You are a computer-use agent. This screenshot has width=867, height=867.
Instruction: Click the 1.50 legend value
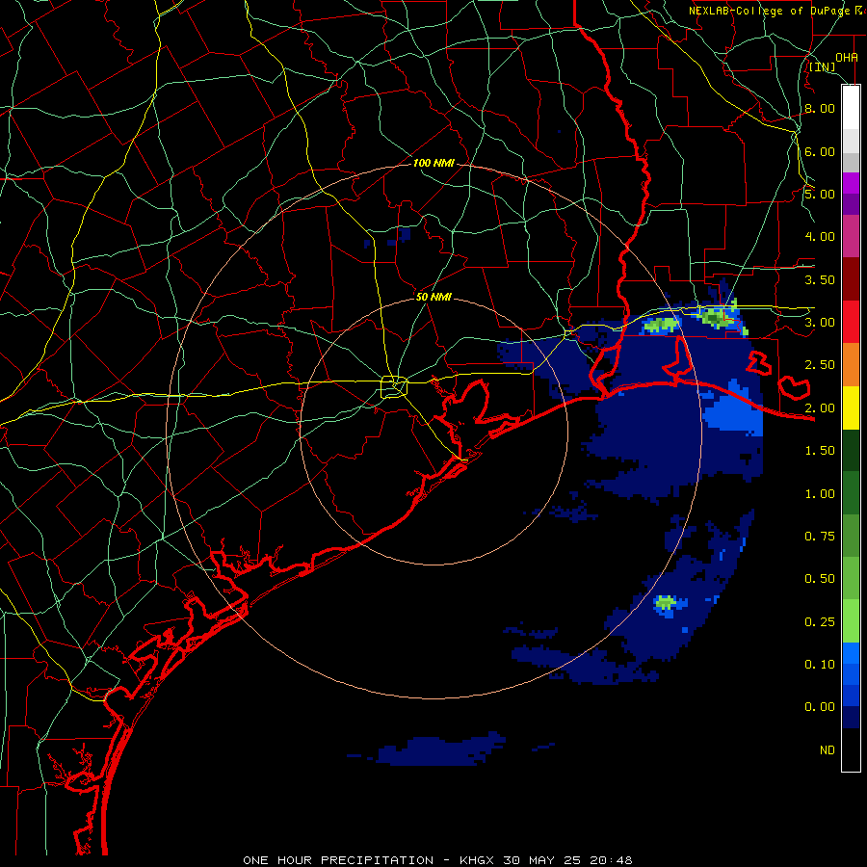[820, 451]
